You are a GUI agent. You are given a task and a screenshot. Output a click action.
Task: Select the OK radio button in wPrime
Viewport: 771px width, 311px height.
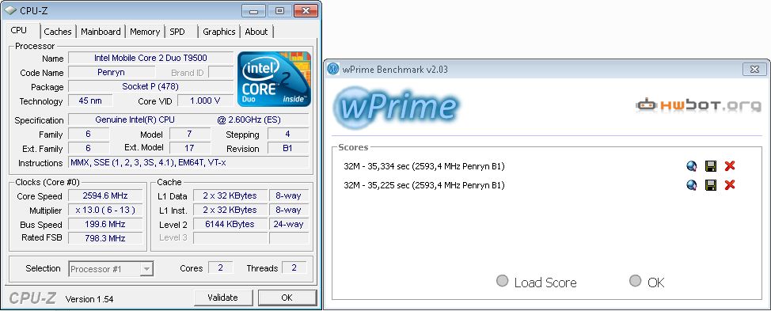[636, 281]
